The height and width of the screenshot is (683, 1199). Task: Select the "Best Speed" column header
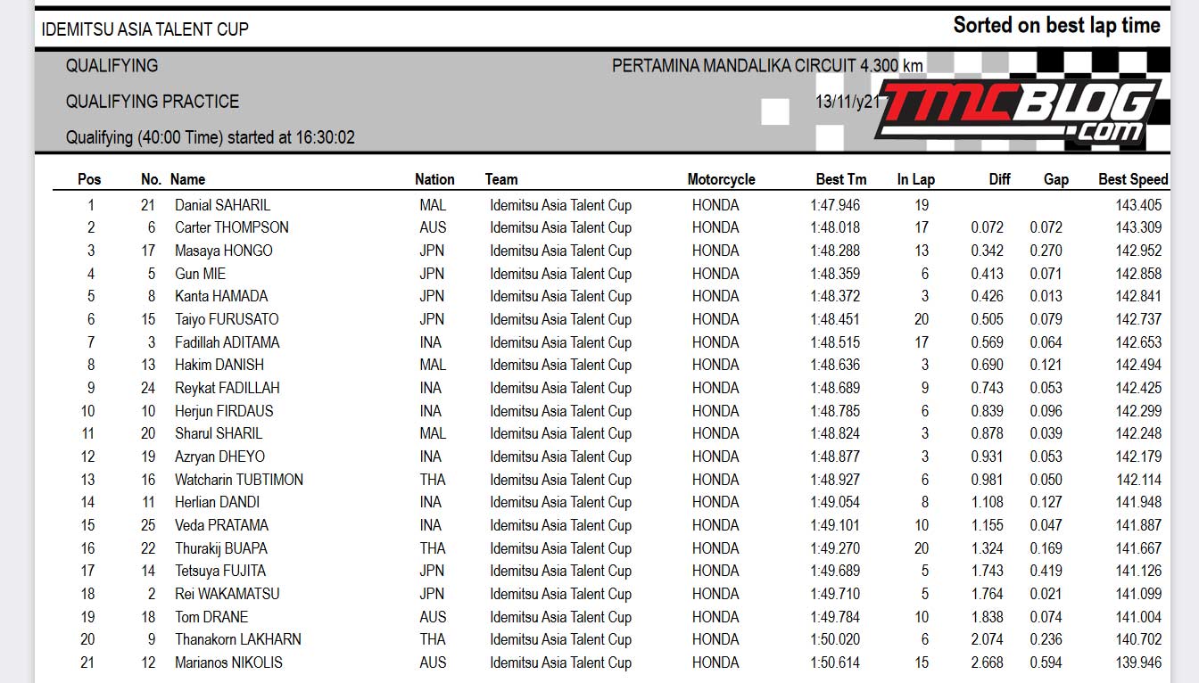pos(1132,179)
